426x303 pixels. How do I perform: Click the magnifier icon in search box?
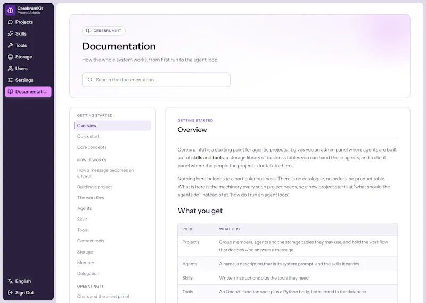[90, 80]
